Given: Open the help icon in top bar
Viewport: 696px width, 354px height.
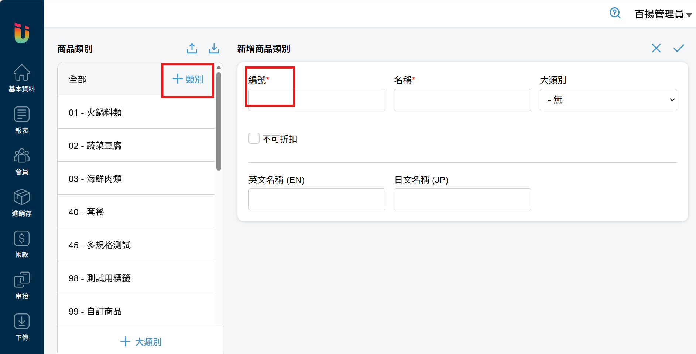Looking at the screenshot, I should (615, 13).
